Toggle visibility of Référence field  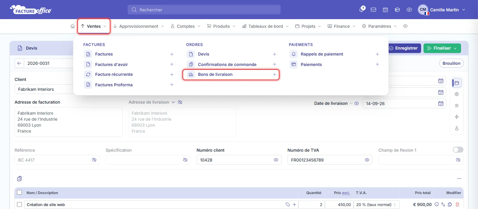pyautogui.click(x=94, y=160)
